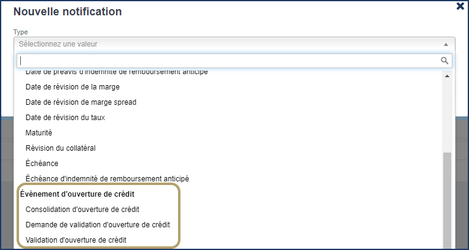The height and width of the screenshot is (250, 469).
Task: Select 'Consolidation d'ouverture de crédit'
Action: [87, 210]
